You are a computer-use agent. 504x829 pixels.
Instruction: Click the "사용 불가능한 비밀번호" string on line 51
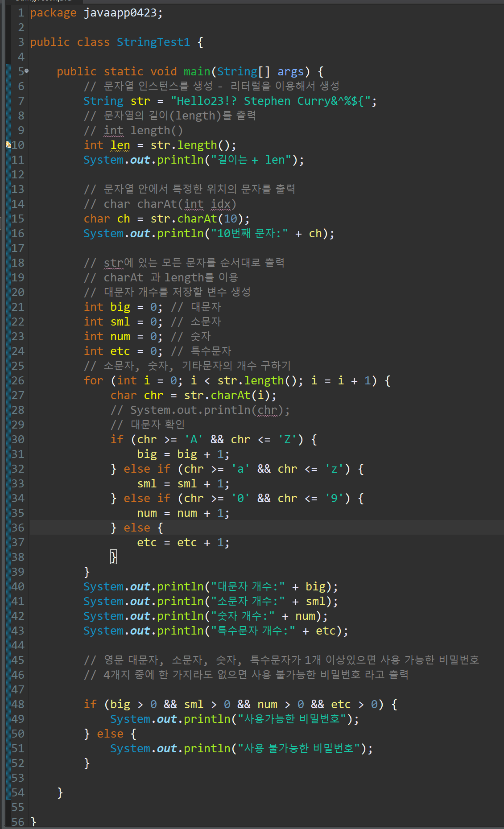click(x=299, y=748)
